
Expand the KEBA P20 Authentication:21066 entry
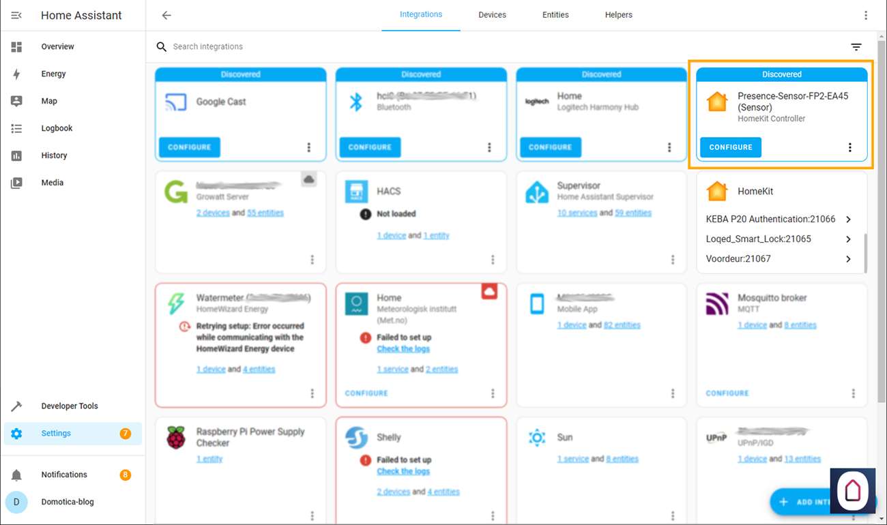848,220
